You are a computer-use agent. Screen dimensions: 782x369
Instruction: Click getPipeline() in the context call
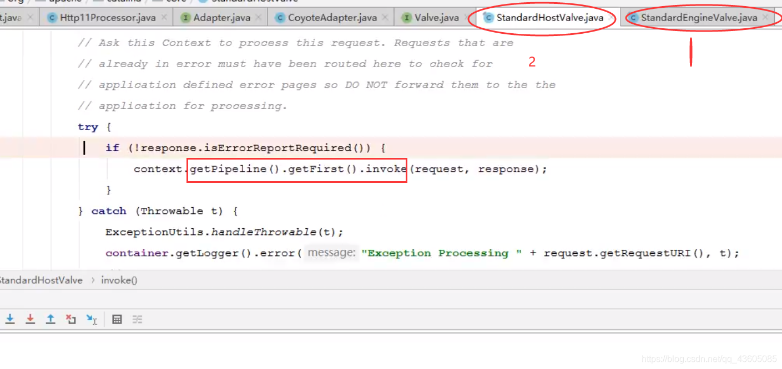tap(235, 169)
